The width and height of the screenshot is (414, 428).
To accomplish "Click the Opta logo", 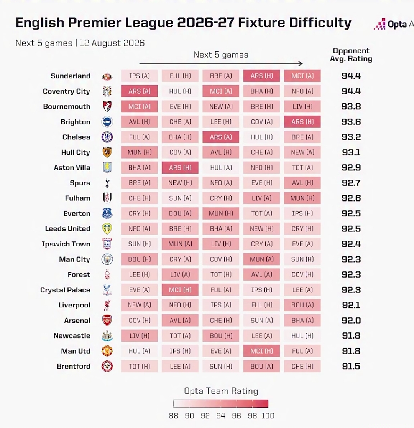I will pos(394,24).
